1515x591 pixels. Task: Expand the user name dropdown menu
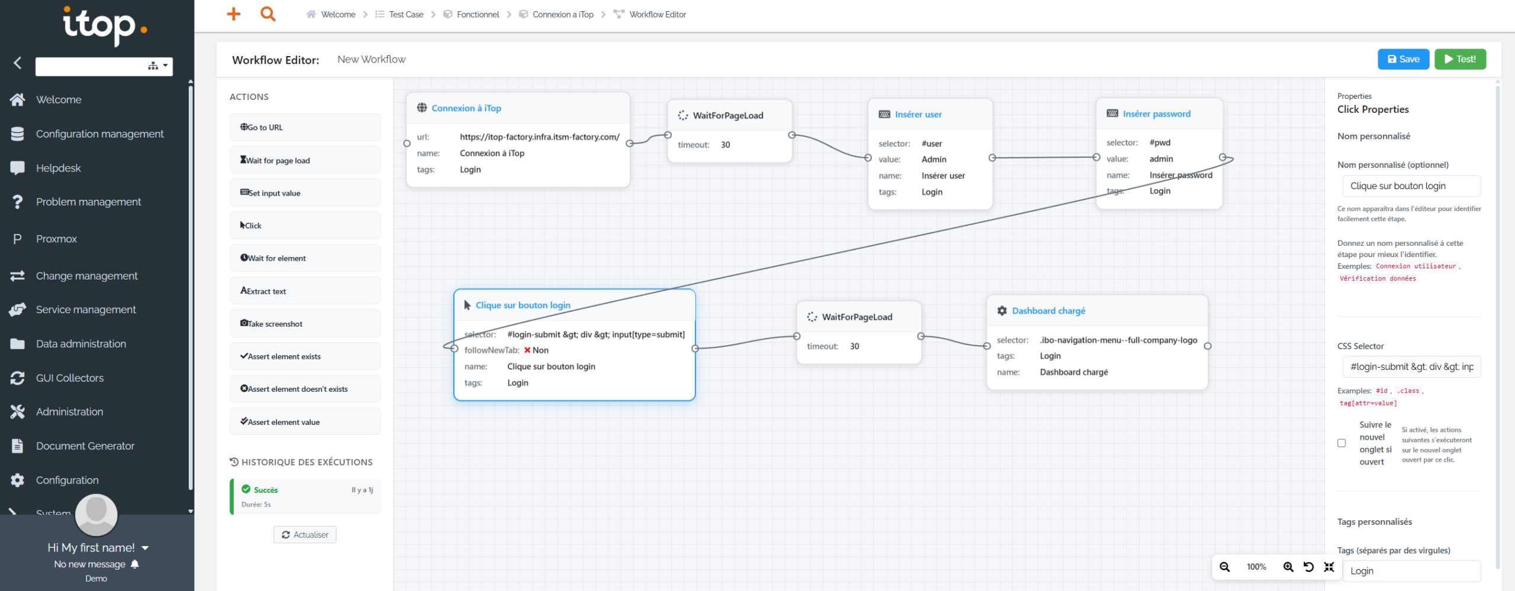pos(145,548)
